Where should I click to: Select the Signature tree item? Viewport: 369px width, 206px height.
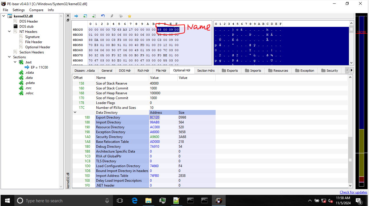click(x=32, y=37)
